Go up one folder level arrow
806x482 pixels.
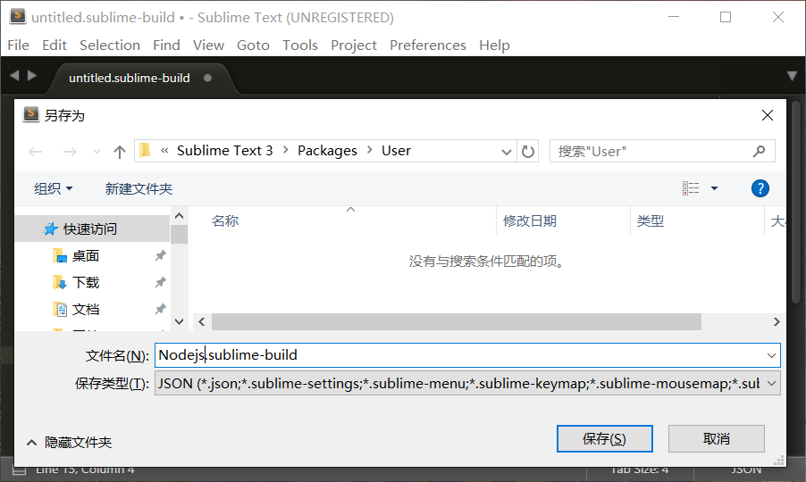(x=119, y=152)
